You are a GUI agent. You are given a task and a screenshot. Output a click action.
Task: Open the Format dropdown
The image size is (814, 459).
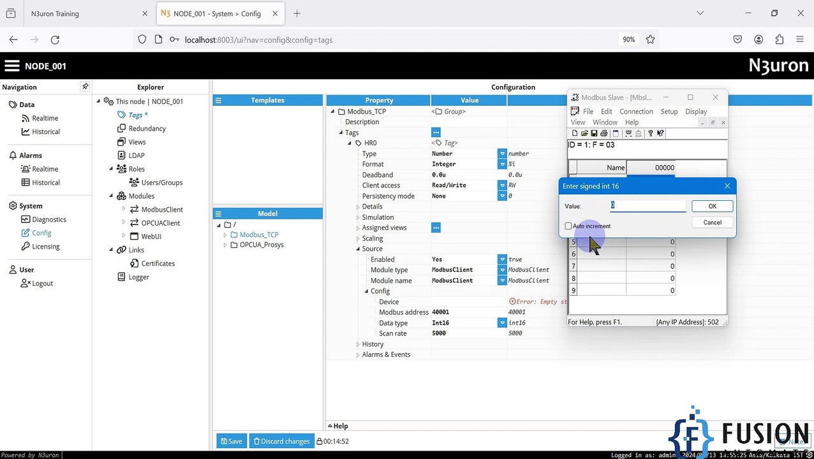coord(502,164)
